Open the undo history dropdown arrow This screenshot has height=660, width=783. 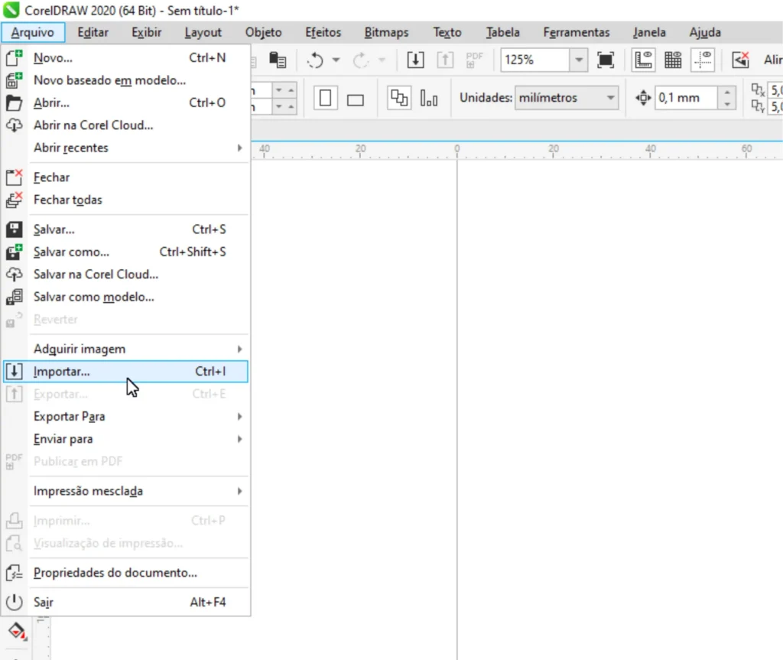click(336, 60)
